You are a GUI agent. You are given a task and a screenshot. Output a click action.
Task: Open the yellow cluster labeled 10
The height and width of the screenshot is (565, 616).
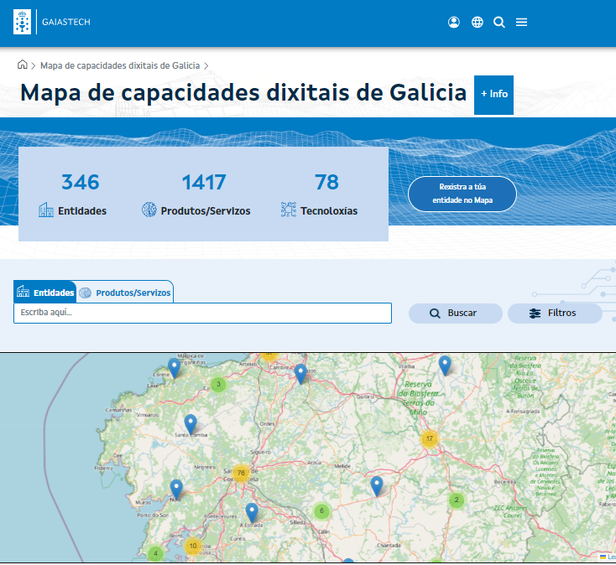193,546
